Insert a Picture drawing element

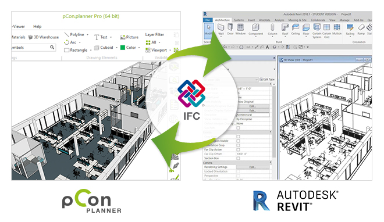tap(129, 37)
